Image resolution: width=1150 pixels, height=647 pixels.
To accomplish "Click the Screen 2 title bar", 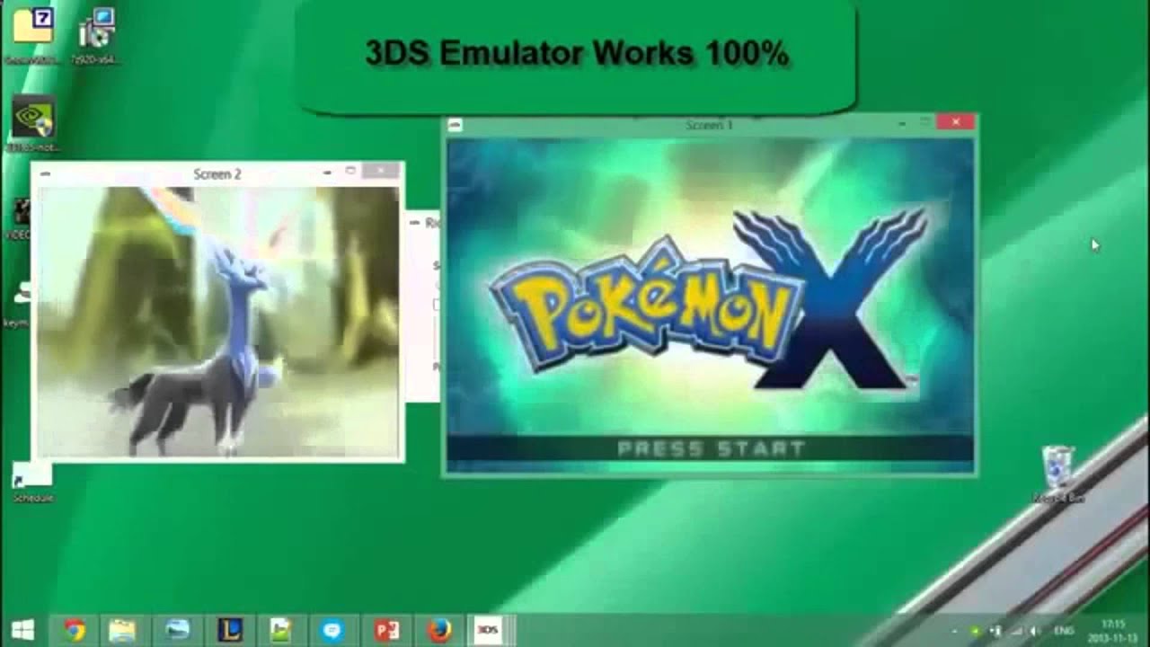I will pyautogui.click(x=217, y=173).
